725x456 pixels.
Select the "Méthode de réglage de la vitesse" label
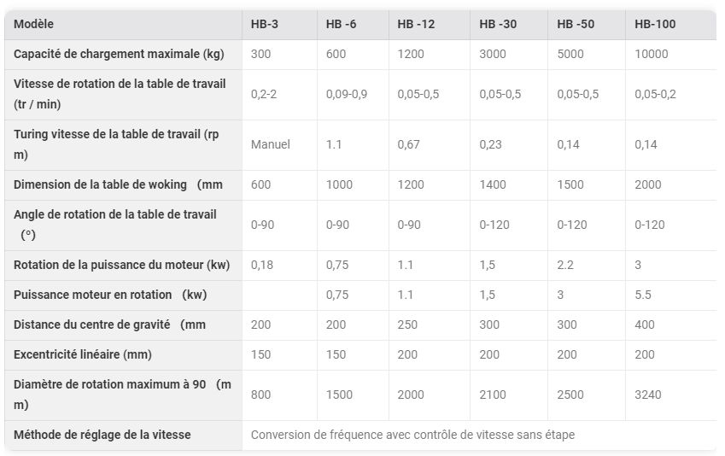point(102,435)
